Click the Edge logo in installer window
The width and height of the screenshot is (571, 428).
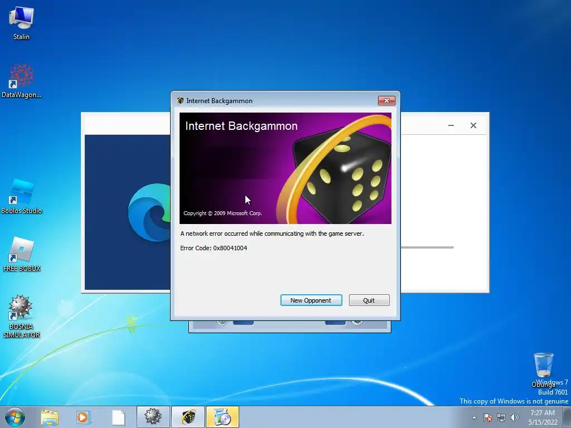[x=149, y=212]
